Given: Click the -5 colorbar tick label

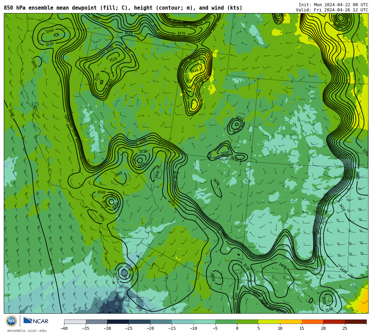Looking at the screenshot, I should click(x=215, y=328).
